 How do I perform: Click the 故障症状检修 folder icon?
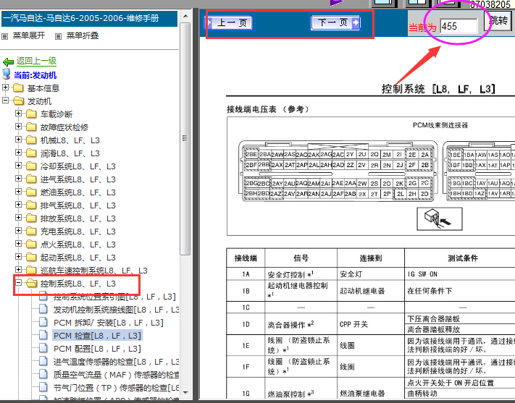point(31,127)
